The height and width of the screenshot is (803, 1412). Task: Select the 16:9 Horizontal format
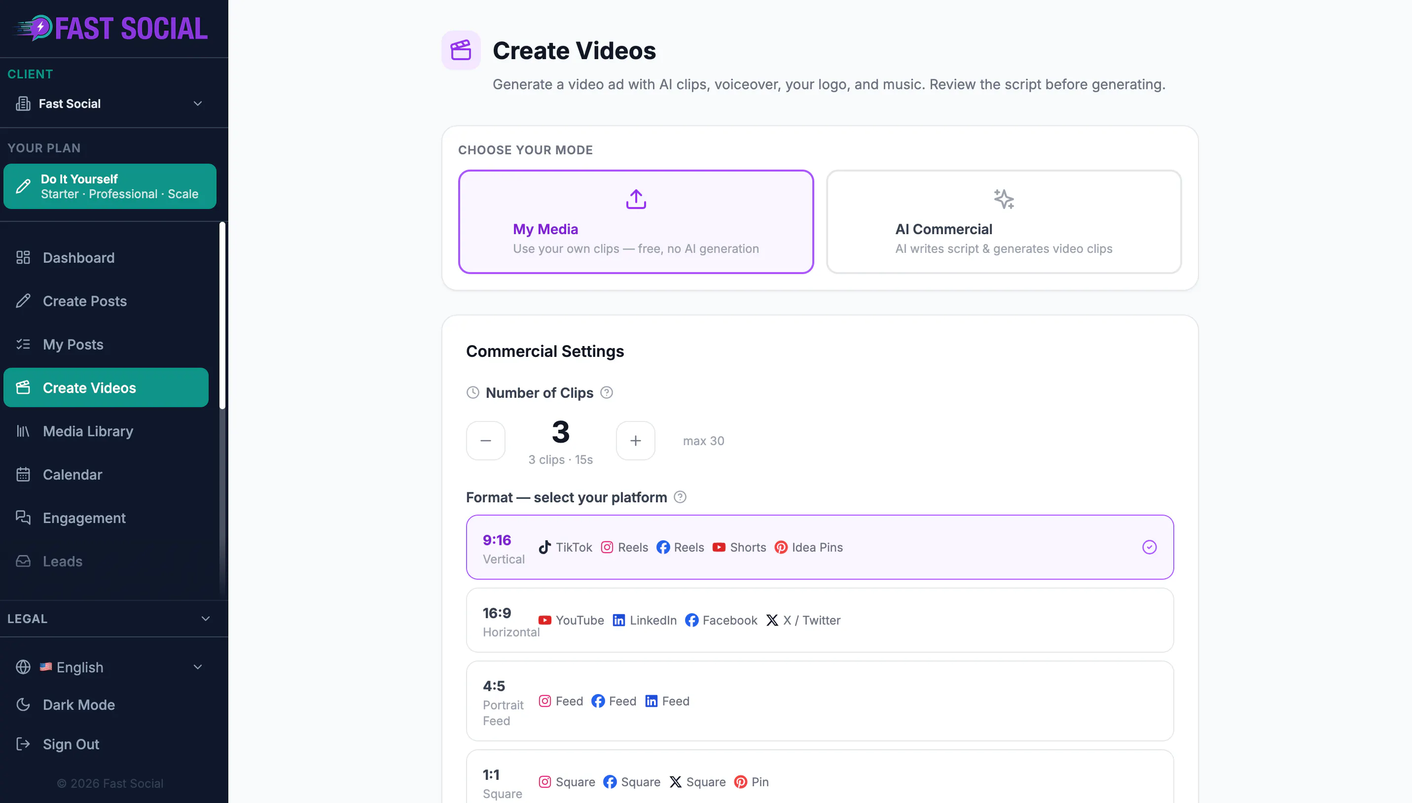pos(820,621)
